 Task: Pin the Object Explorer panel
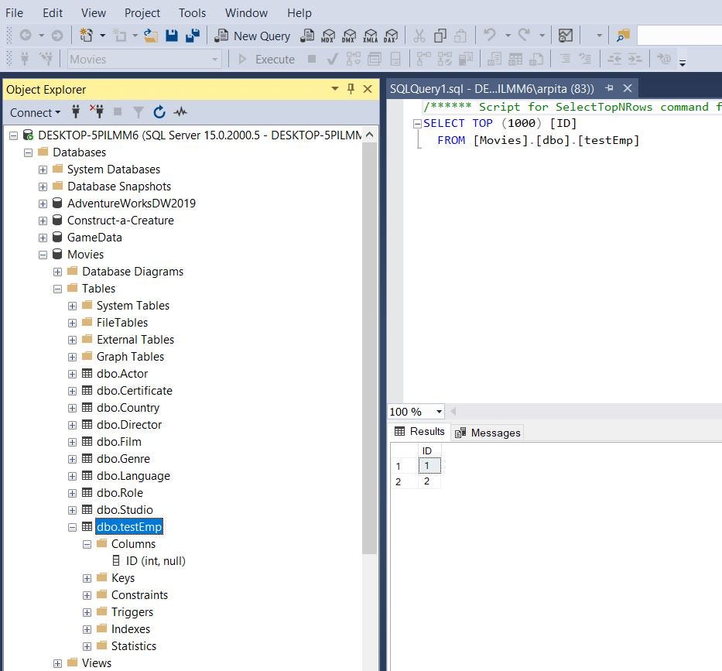pos(351,89)
